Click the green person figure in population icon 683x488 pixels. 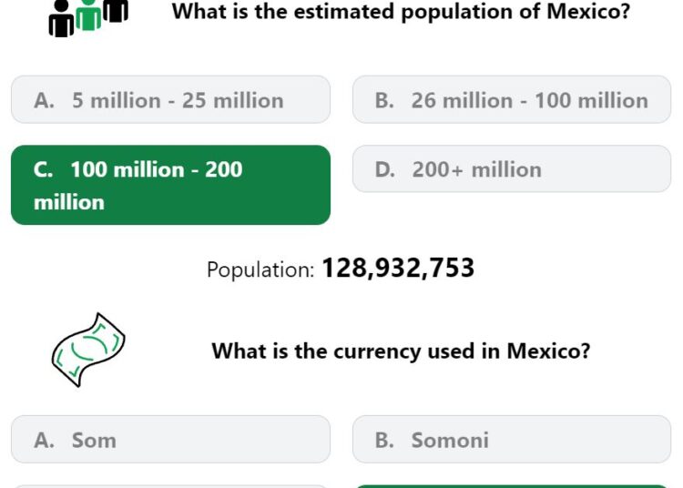tap(88, 15)
